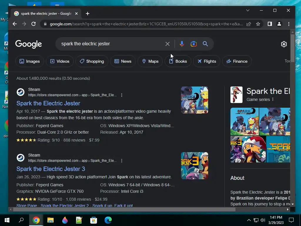
Task: Switch to Maps results
Action: (x=150, y=61)
